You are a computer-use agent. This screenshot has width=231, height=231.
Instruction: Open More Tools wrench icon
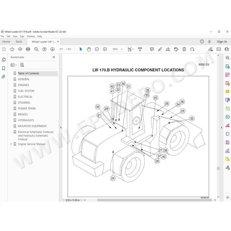point(227,168)
